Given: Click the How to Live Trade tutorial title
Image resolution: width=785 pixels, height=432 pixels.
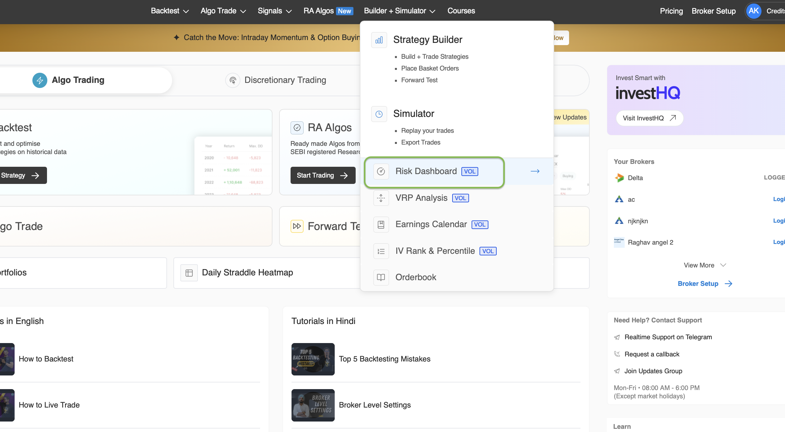Looking at the screenshot, I should (49, 405).
